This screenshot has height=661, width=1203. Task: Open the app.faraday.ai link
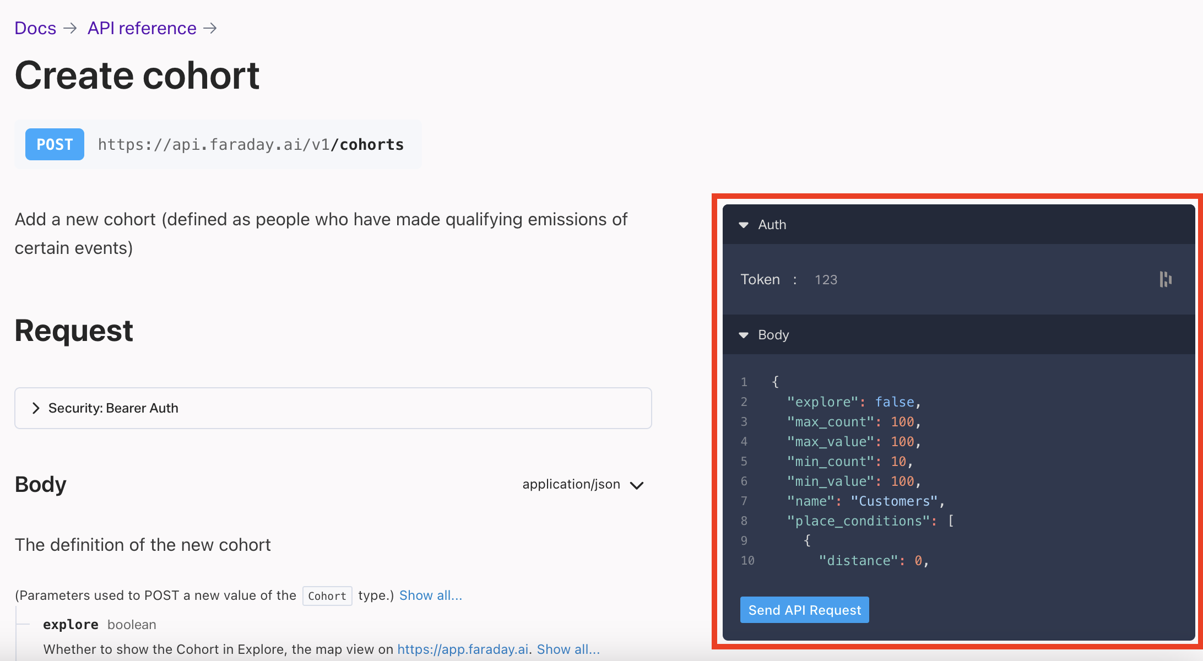(462, 649)
